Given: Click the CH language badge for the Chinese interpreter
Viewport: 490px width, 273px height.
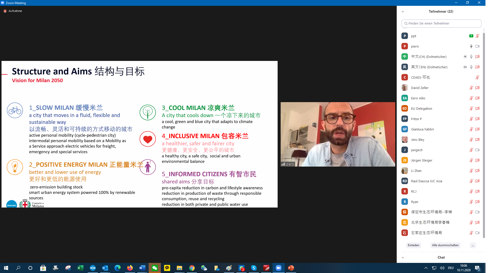Looking at the screenshot, I should 465,57.
